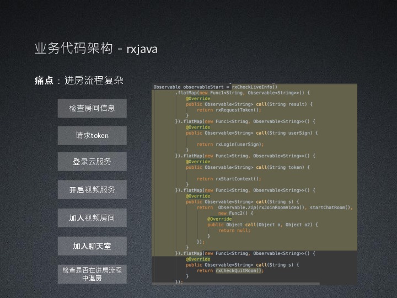Image resolution: width=397 pixels, height=298 pixels.
Task: Click the call(String token) method line
Action: point(248,167)
